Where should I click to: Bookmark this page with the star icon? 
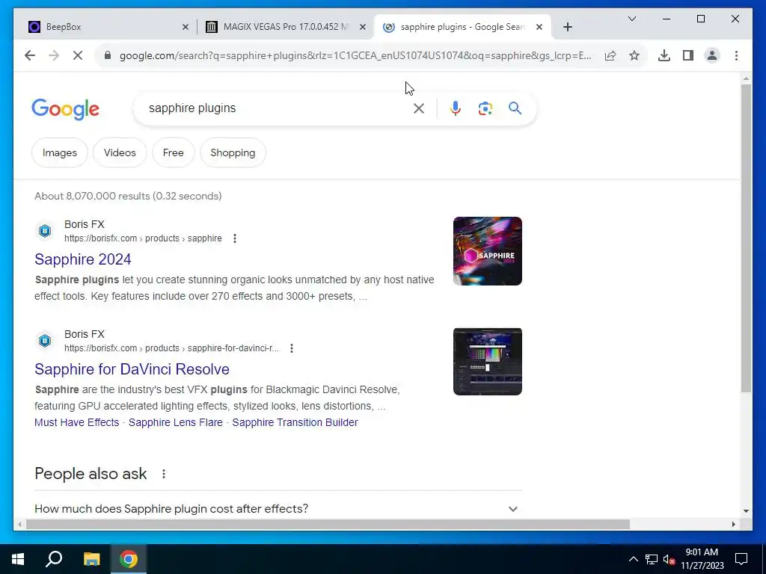(x=634, y=55)
